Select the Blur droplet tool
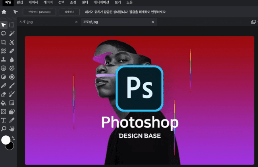Image resolution: width=258 pixels, height=167 pixels. (12, 60)
